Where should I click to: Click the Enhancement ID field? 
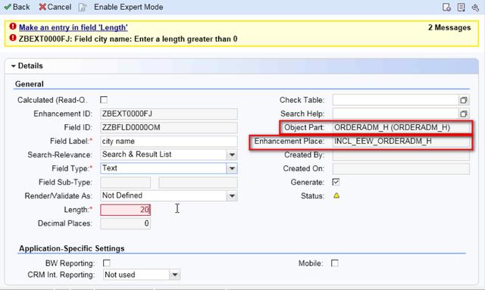[x=169, y=114]
